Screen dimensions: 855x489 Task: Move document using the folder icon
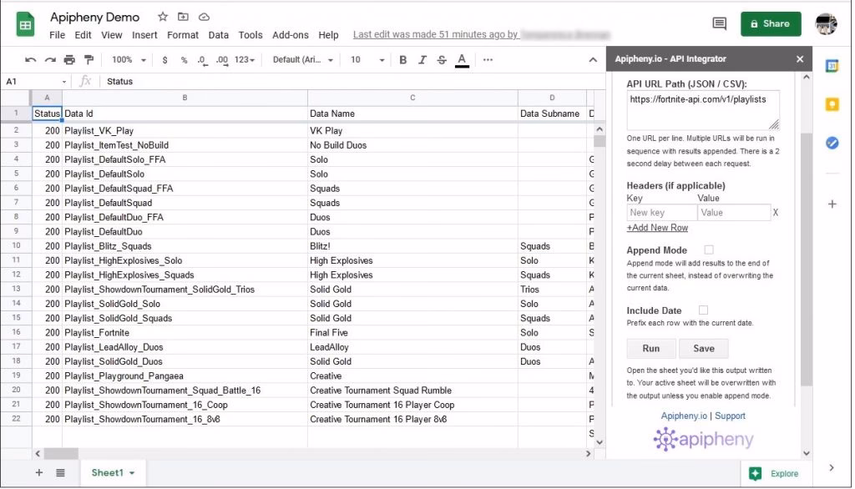(x=183, y=17)
